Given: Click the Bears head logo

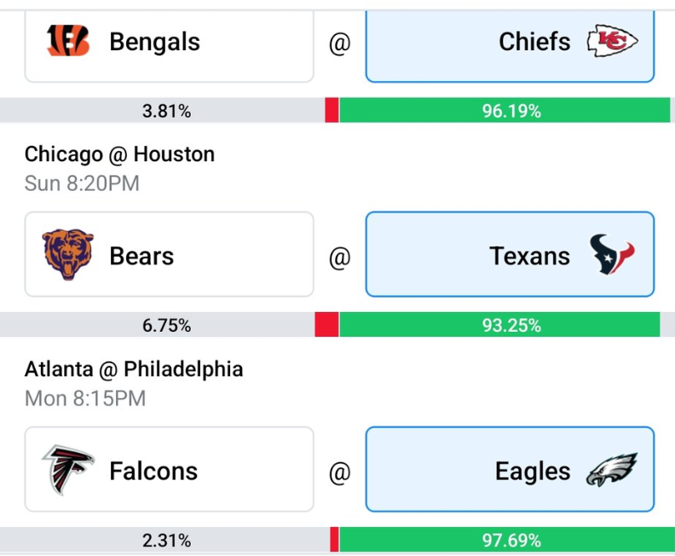Looking at the screenshot, I should [67, 255].
